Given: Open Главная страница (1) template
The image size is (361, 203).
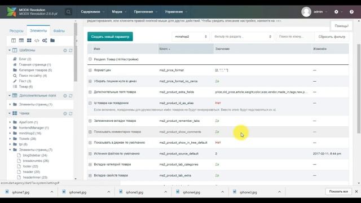Looking at the screenshot, I should pyautogui.click(x=35, y=65).
